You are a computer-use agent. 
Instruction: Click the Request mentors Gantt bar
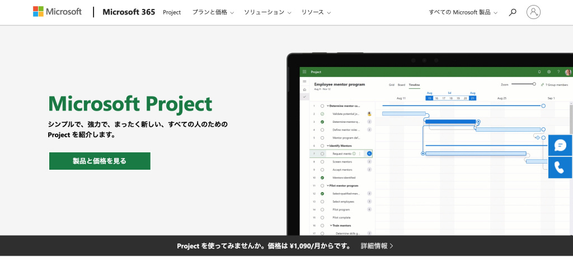476,154
